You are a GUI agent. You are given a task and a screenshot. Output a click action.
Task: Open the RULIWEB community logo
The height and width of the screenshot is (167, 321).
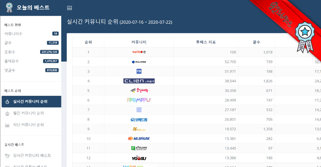tap(139, 62)
